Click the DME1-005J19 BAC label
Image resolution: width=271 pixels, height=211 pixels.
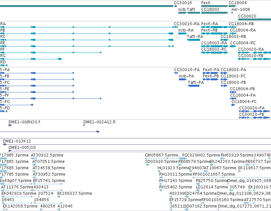click(x=22, y=148)
